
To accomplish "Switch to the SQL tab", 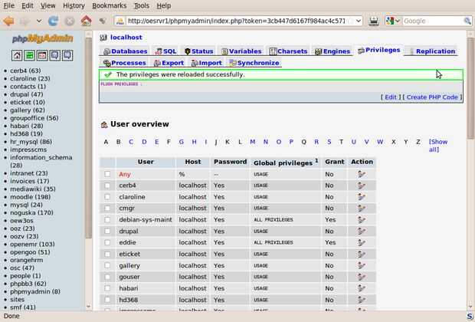I will [165, 51].
